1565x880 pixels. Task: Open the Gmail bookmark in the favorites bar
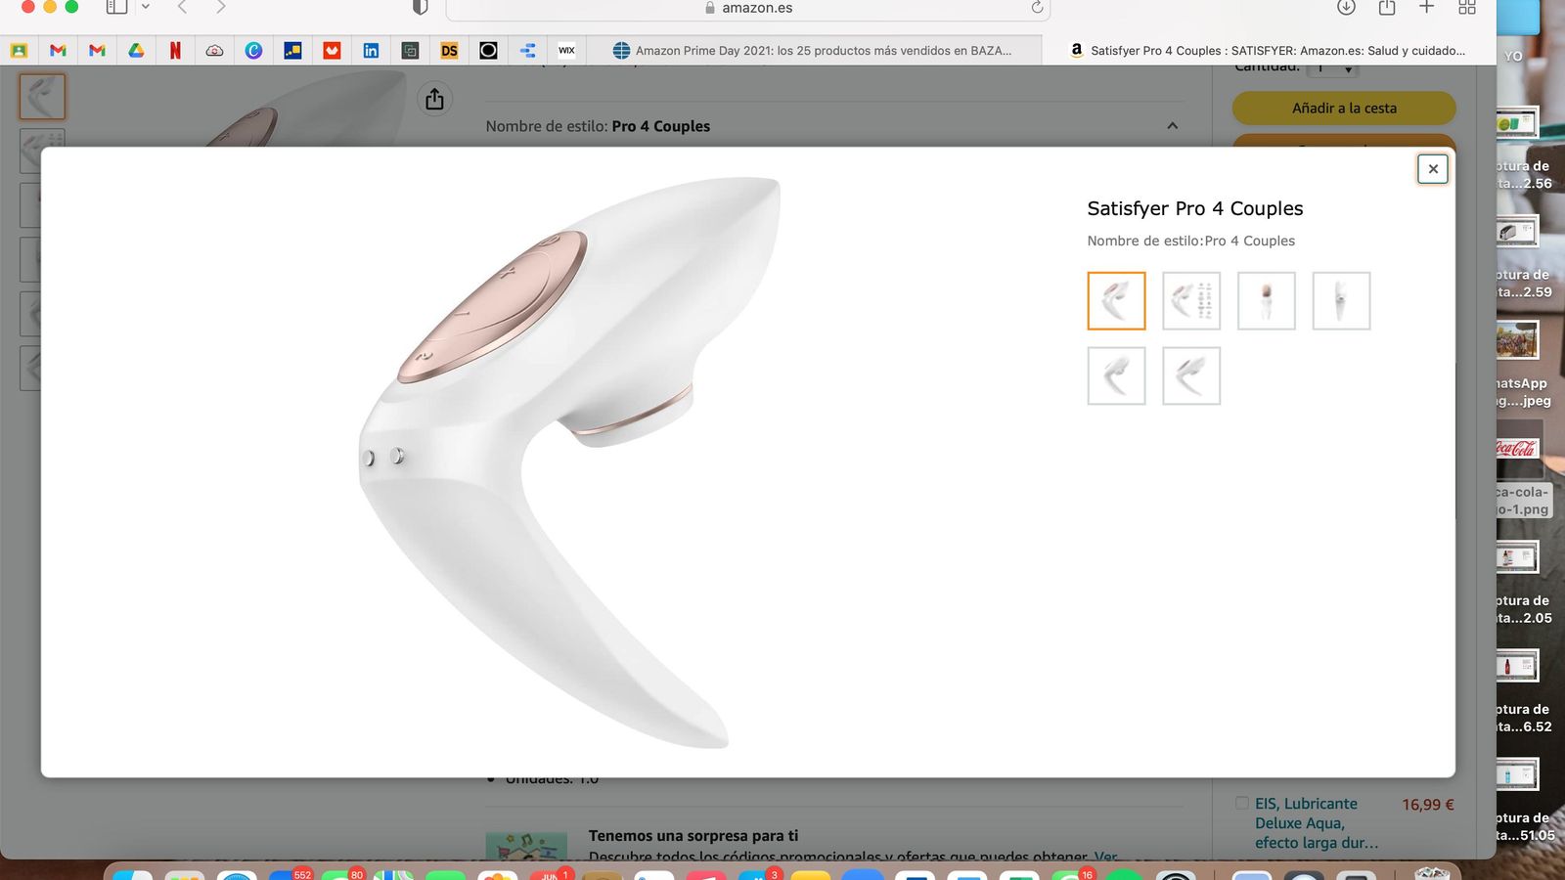pos(60,50)
